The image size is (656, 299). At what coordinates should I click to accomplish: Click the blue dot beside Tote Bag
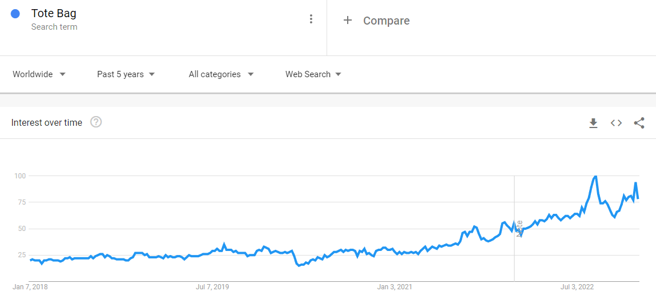tap(15, 14)
